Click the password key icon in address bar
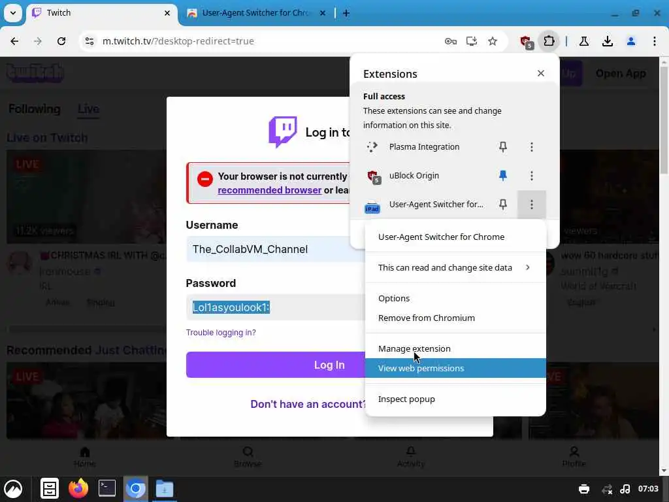This screenshot has height=502, width=669. tap(451, 41)
